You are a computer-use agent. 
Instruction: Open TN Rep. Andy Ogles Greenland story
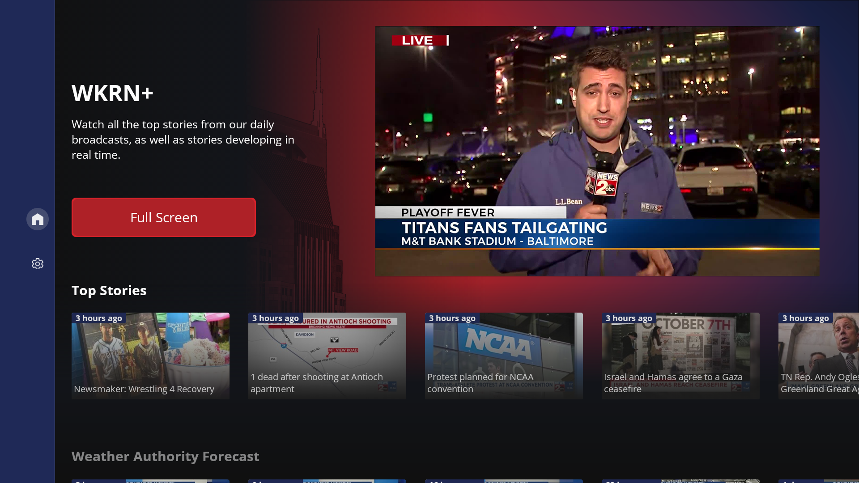point(819,356)
